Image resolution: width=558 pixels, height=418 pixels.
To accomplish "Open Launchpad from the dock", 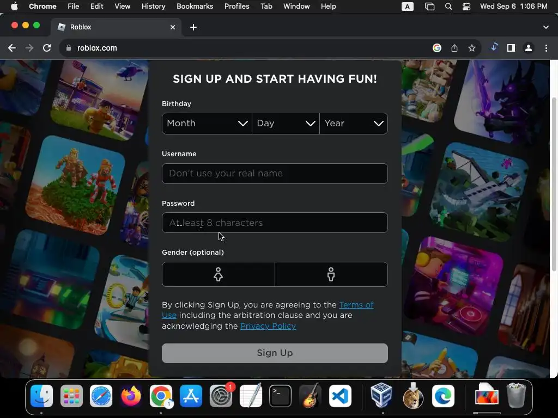I will (71, 396).
